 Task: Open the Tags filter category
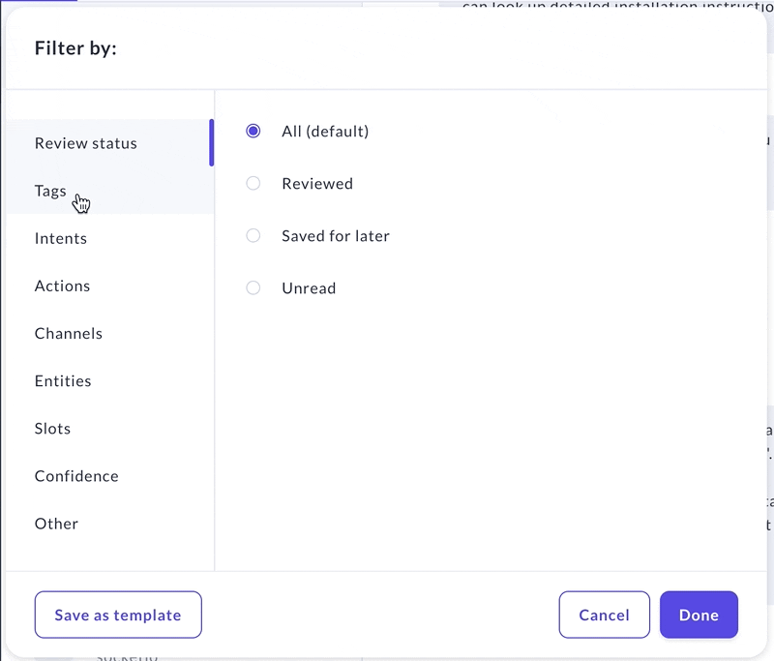pos(50,191)
